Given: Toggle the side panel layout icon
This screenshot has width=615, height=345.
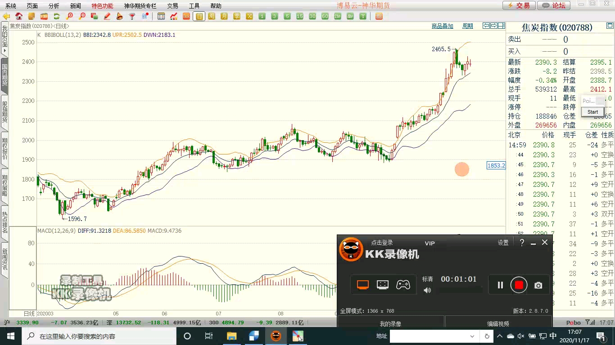Looking at the screenshot, I should click(502, 26).
